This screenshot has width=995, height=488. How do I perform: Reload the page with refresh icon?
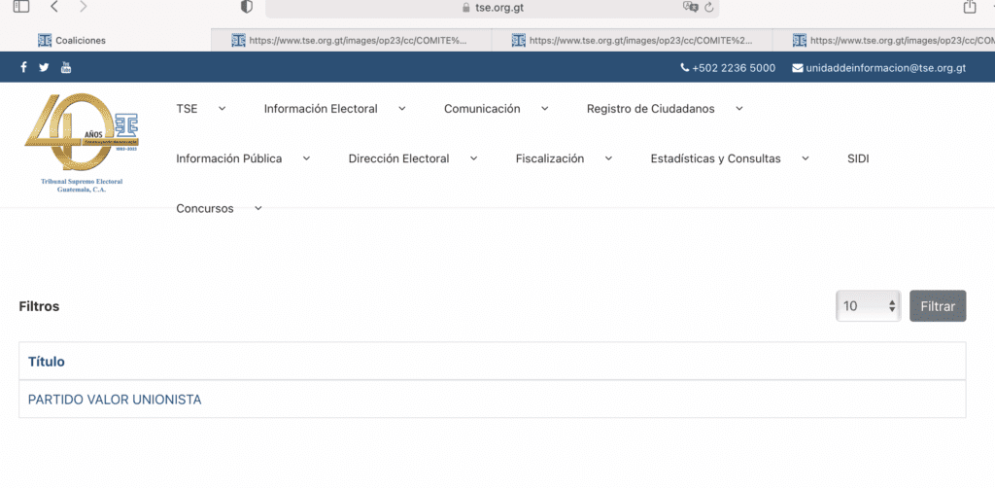point(709,7)
